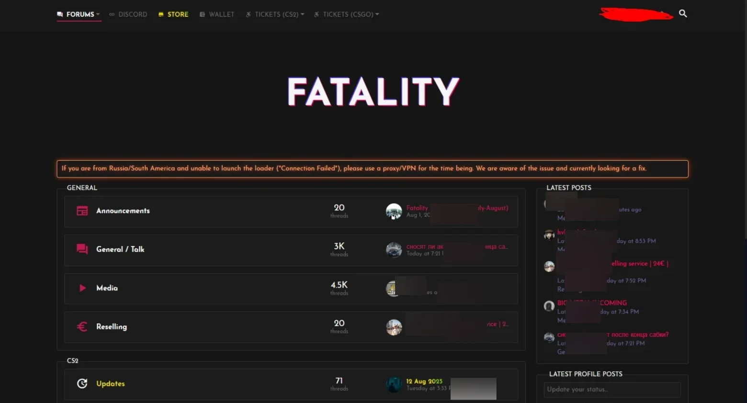The image size is (747, 403).
Task: Open the Store page
Action: tap(173, 14)
